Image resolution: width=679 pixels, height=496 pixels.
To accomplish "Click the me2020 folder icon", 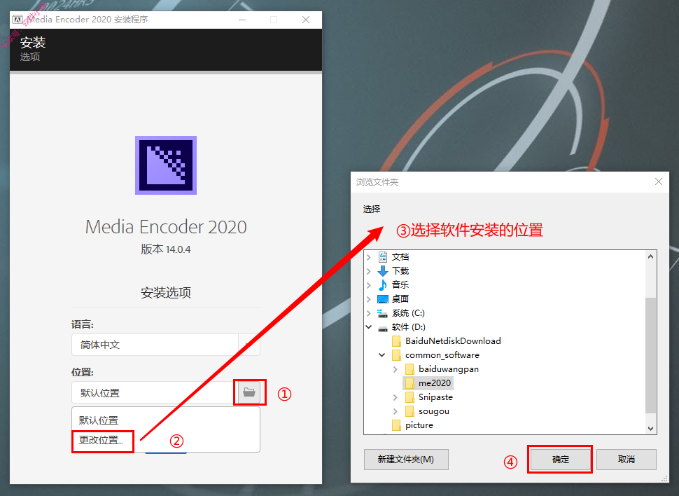I will pyautogui.click(x=409, y=383).
